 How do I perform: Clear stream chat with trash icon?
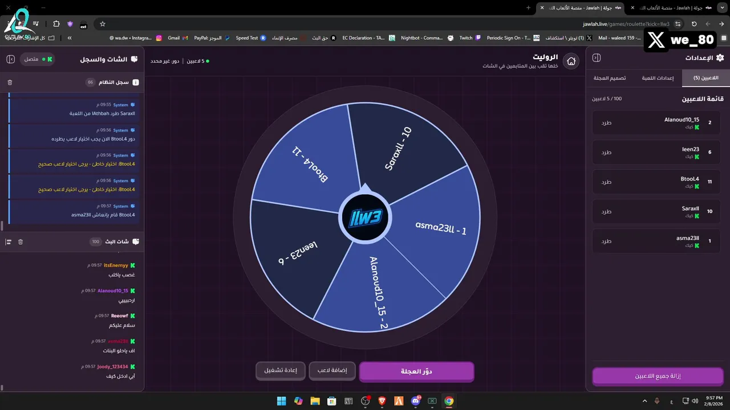[21, 242]
